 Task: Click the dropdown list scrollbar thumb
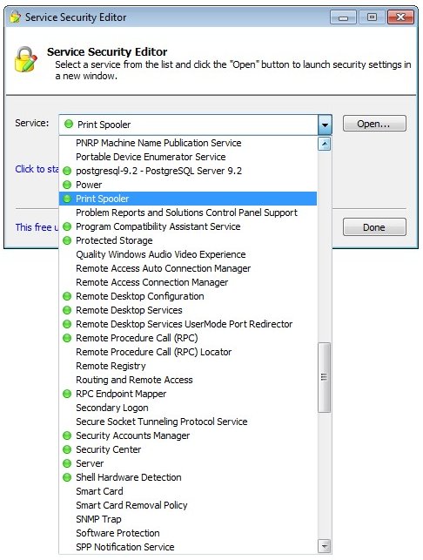tap(324, 377)
